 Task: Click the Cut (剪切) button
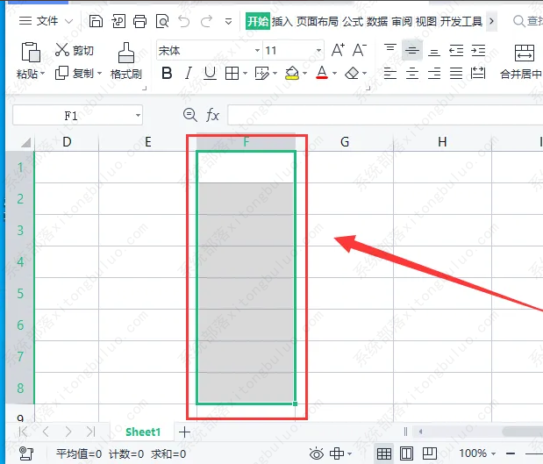pos(74,50)
